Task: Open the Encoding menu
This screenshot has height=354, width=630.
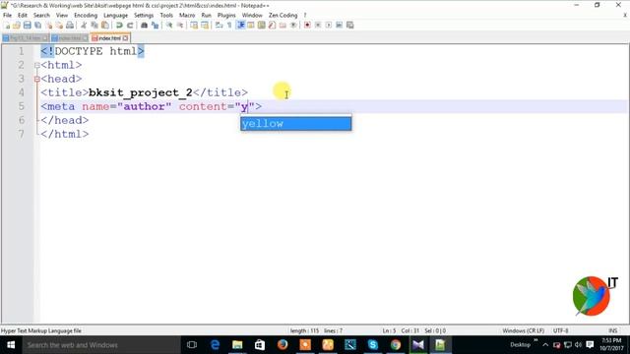Action: coord(86,16)
